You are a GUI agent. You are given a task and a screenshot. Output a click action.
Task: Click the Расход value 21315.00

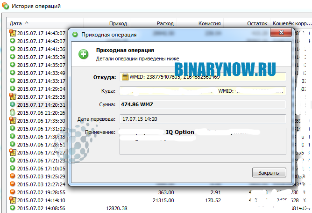163,200
